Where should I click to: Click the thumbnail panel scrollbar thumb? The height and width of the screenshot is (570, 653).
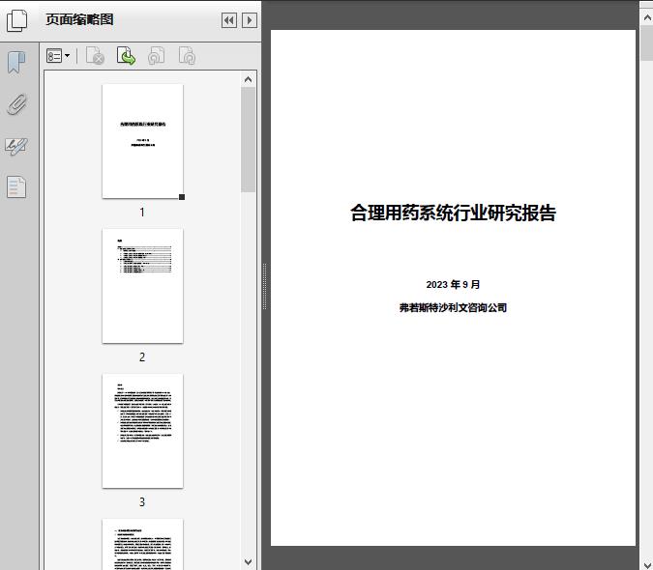click(249, 140)
